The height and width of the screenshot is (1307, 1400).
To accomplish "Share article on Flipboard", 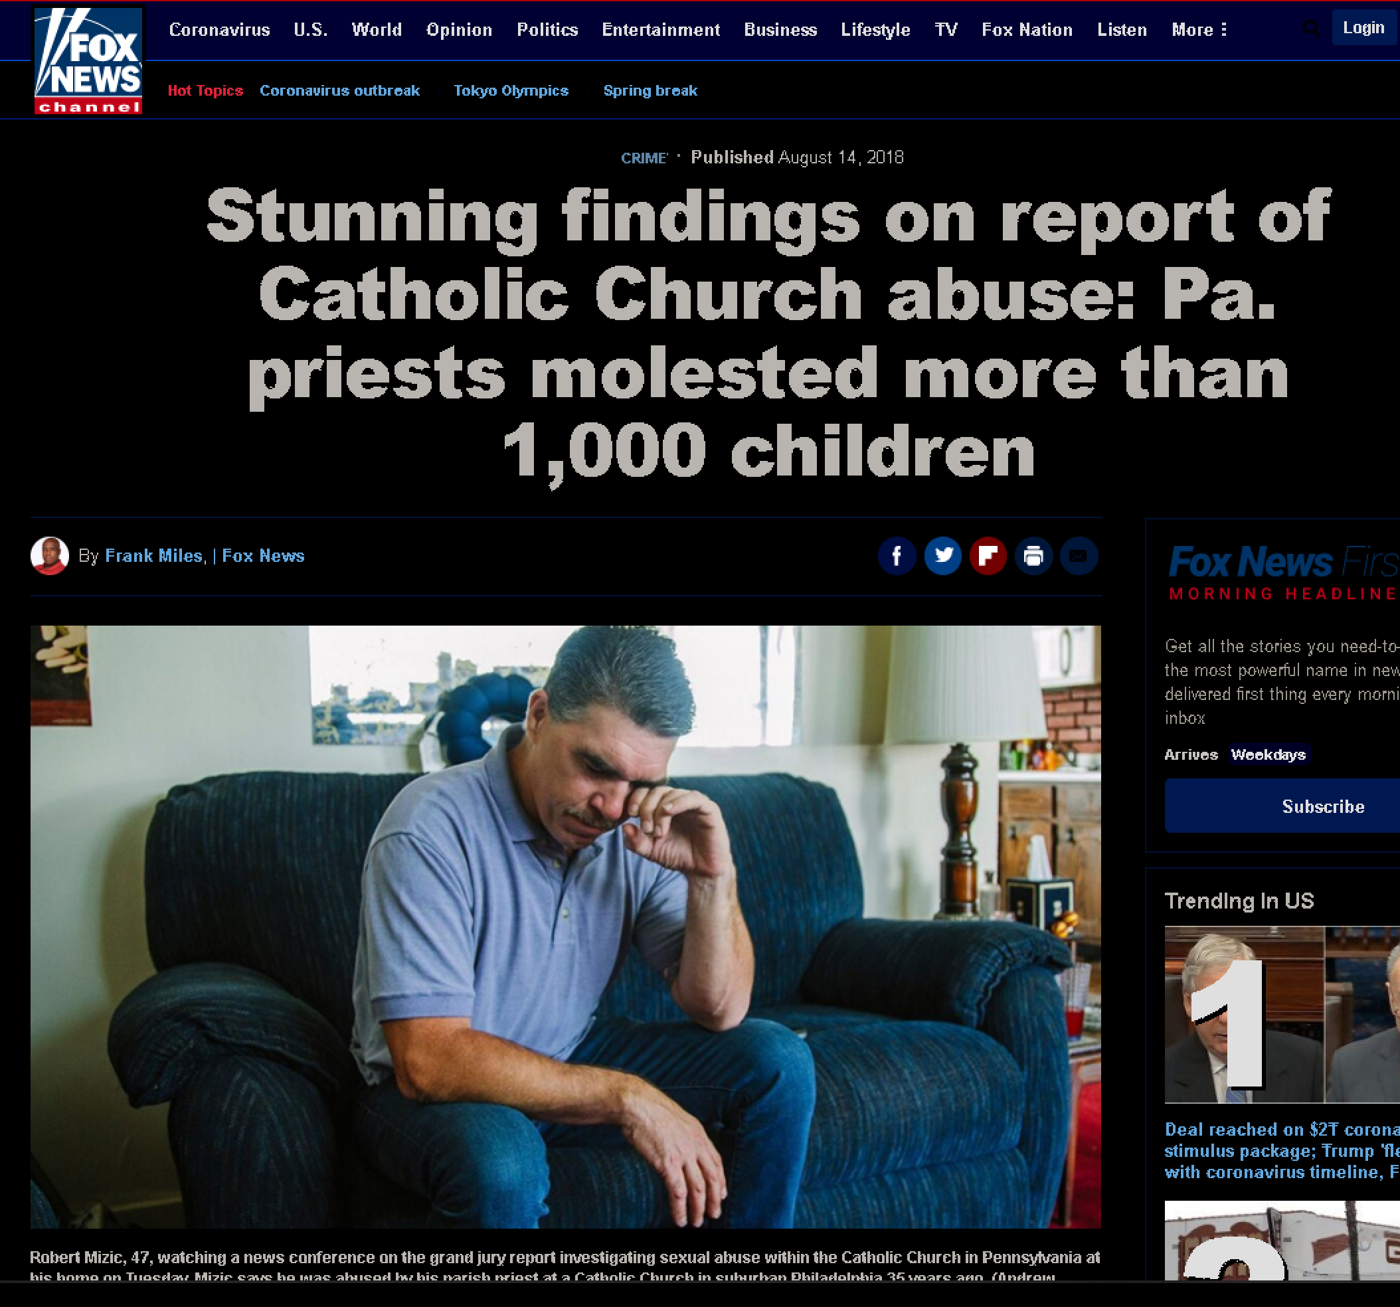I will click(988, 557).
